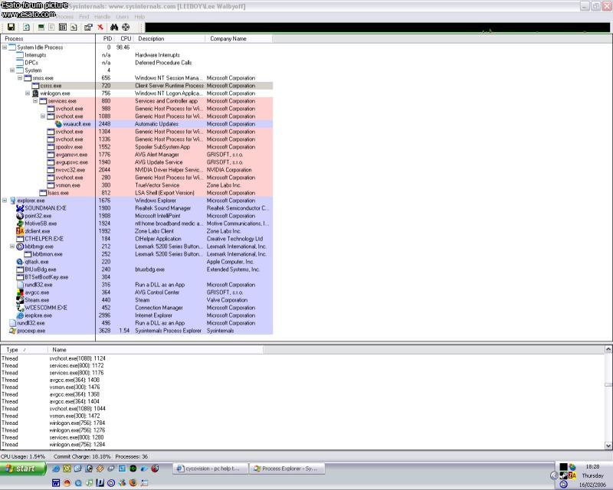Launch Internet Explorer from Quick Launch

click(x=56, y=469)
